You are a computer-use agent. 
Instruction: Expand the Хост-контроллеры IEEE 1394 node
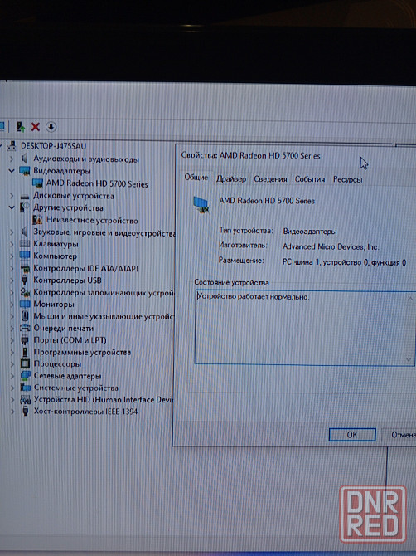(x=12, y=412)
